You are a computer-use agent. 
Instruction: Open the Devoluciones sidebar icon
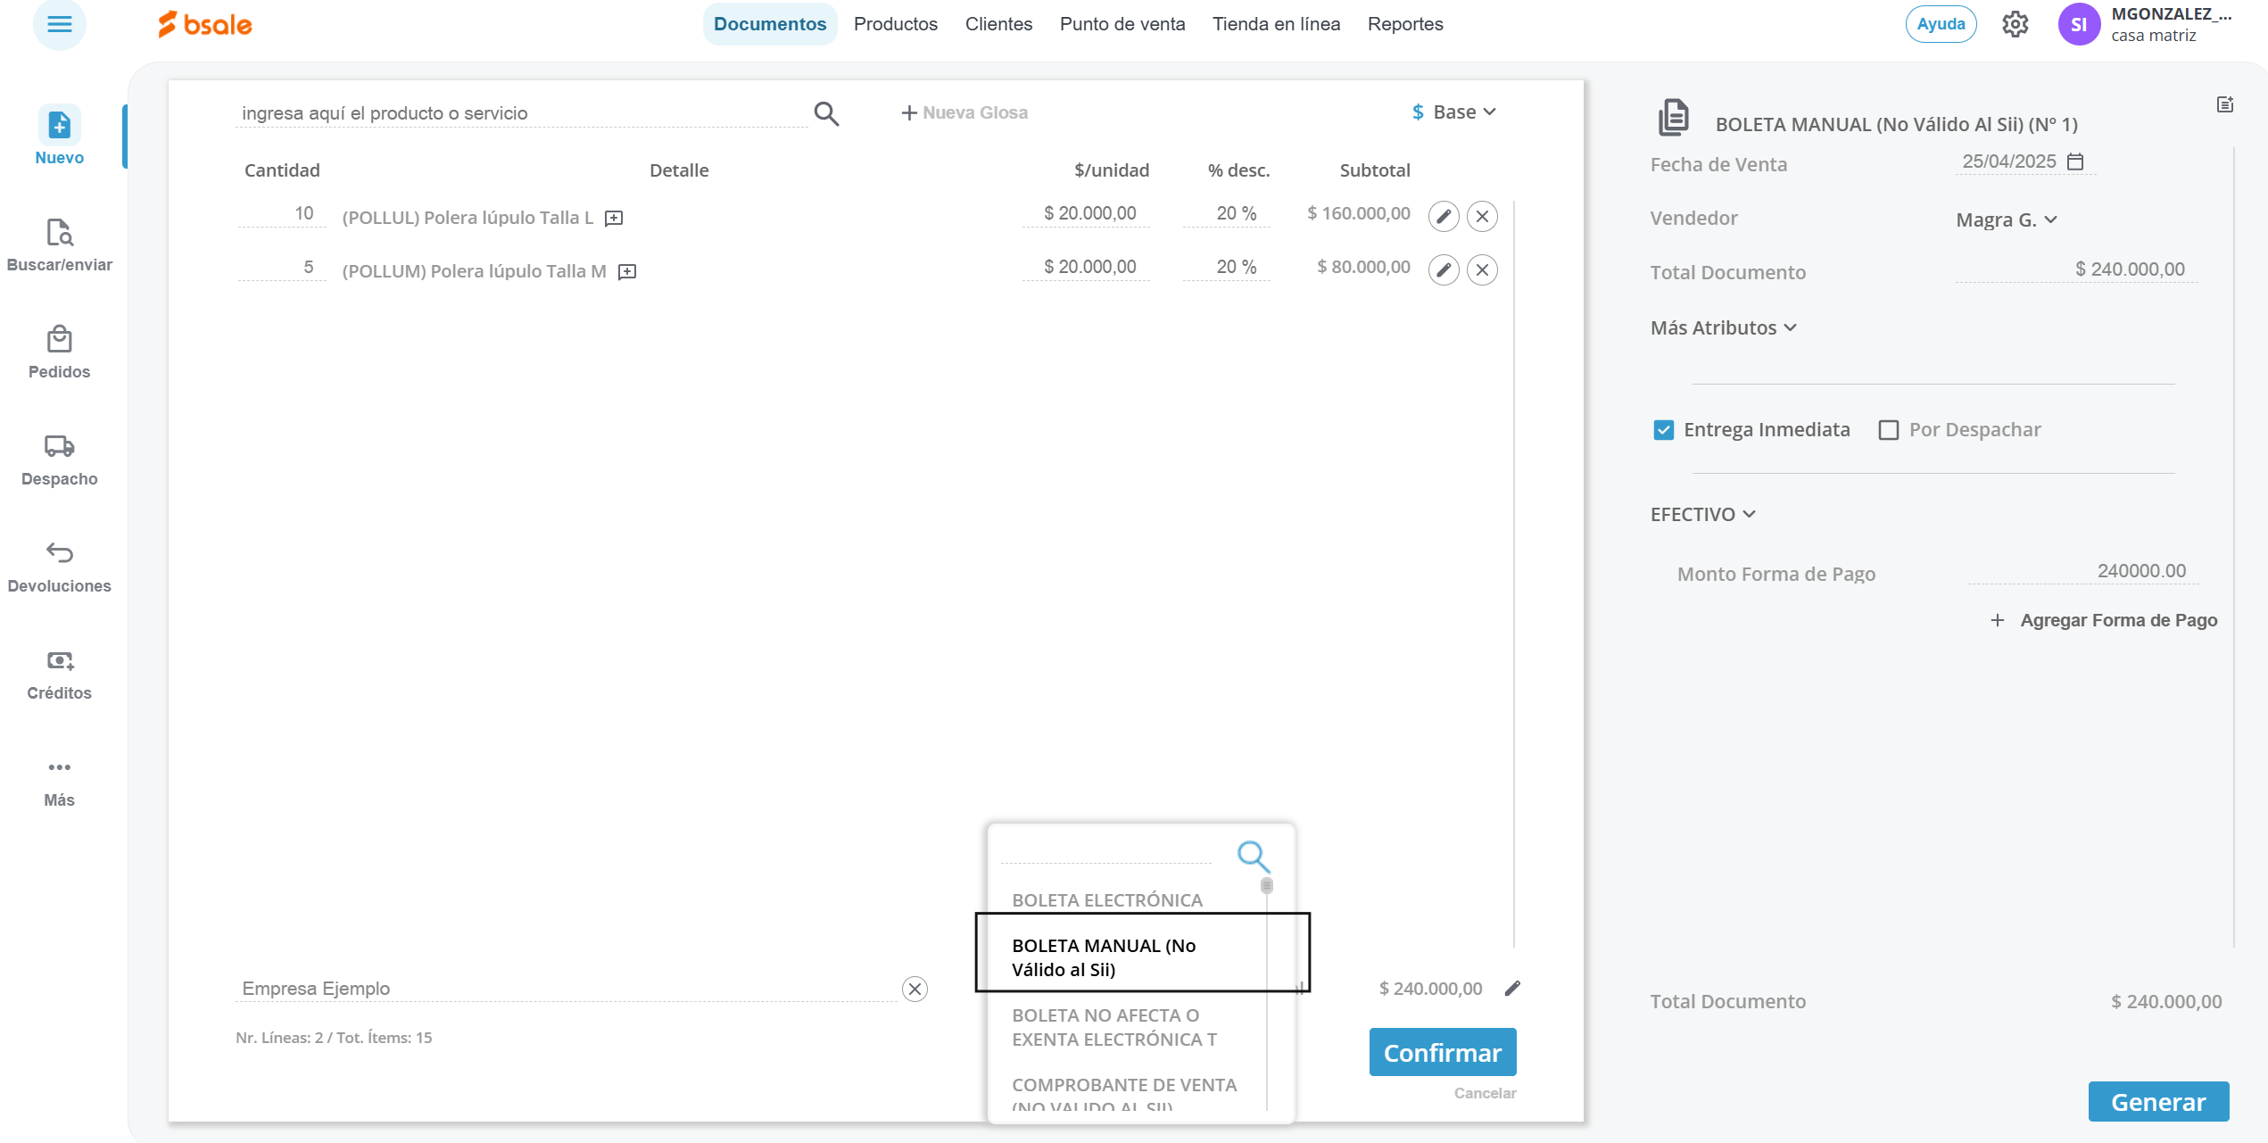pos(59,553)
